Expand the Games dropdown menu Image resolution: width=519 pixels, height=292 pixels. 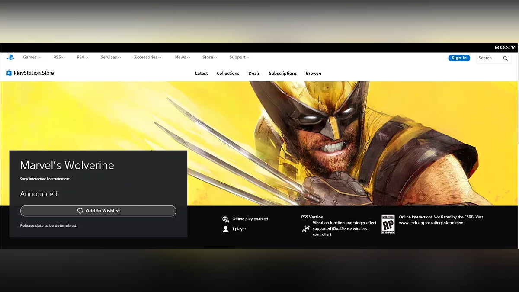coord(32,58)
